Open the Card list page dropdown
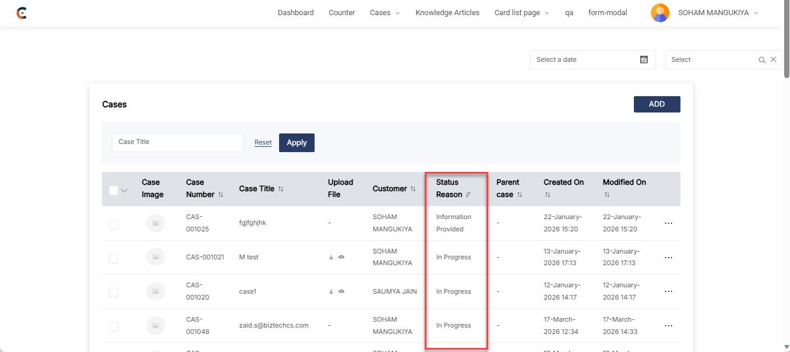Image resolution: width=790 pixels, height=352 pixels. (x=521, y=13)
